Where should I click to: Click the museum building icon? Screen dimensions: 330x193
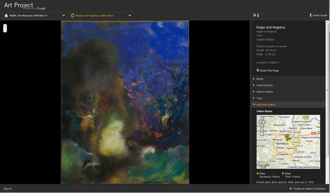(x=6, y=15)
